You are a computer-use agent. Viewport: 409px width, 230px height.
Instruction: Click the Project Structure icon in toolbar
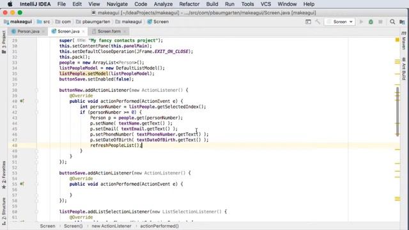[x=402, y=22]
